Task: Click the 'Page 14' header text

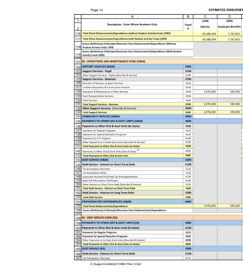Action: pos(97,10)
